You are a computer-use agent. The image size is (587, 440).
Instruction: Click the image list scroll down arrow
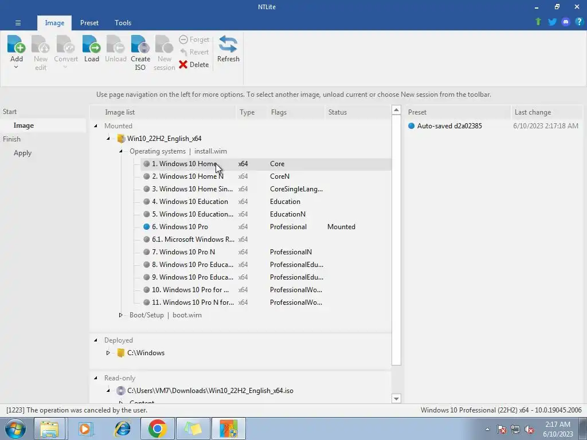click(x=396, y=399)
